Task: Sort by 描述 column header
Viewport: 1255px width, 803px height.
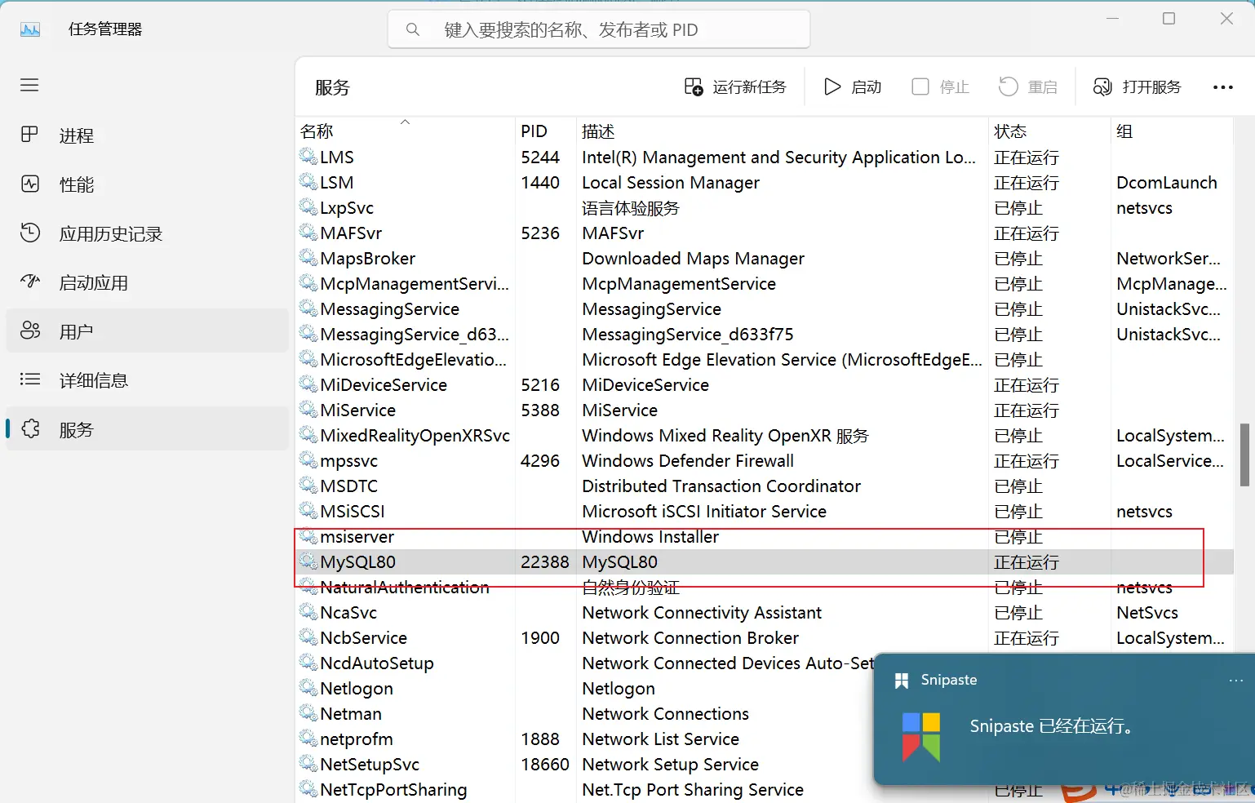Action: pos(782,131)
